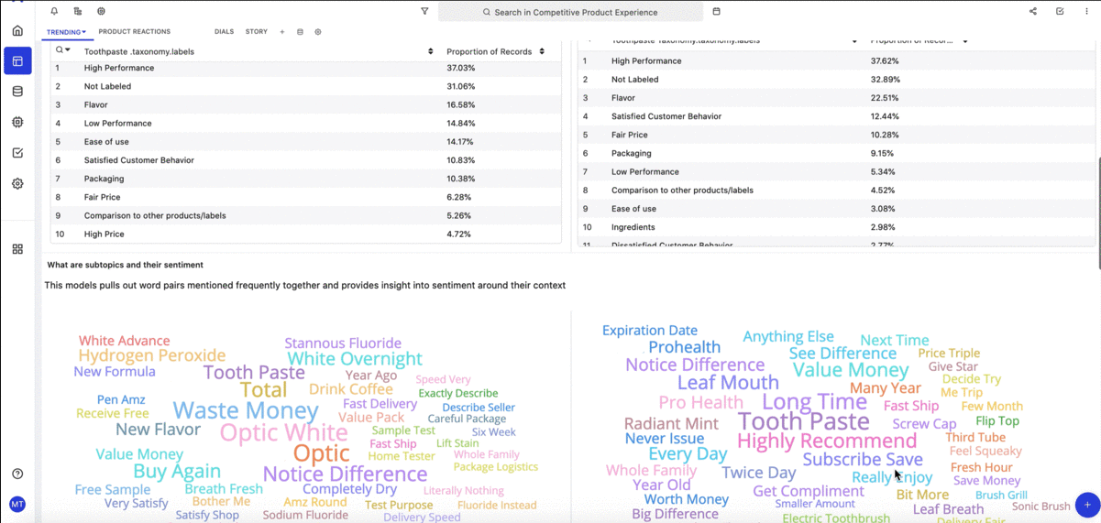The width and height of the screenshot is (1101, 523).
Task: Expand the table search options dropdown
Action: coord(63,50)
